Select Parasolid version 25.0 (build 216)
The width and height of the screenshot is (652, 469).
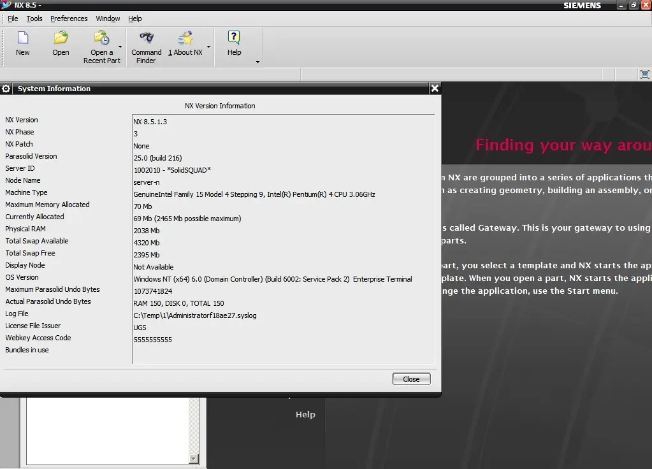coord(157,158)
